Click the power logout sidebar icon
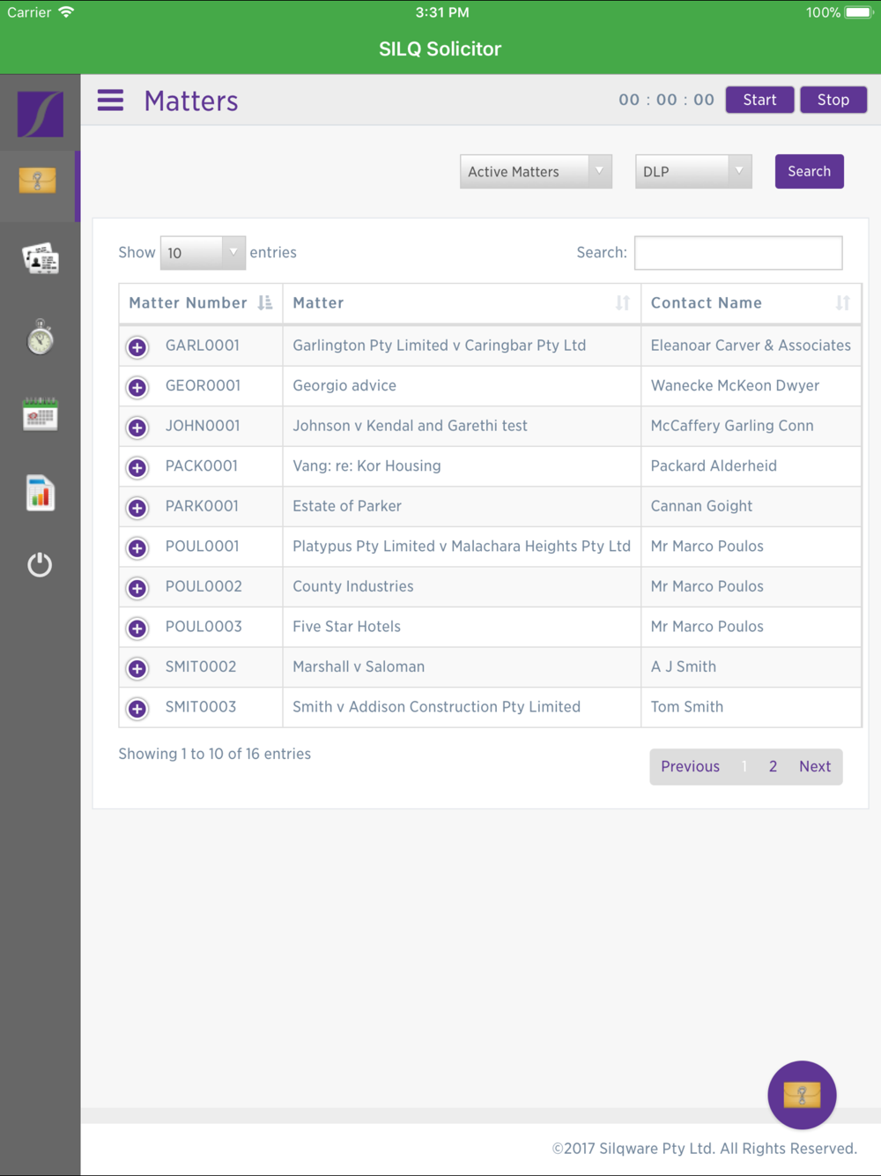Image resolution: width=881 pixels, height=1176 pixels. [40, 564]
